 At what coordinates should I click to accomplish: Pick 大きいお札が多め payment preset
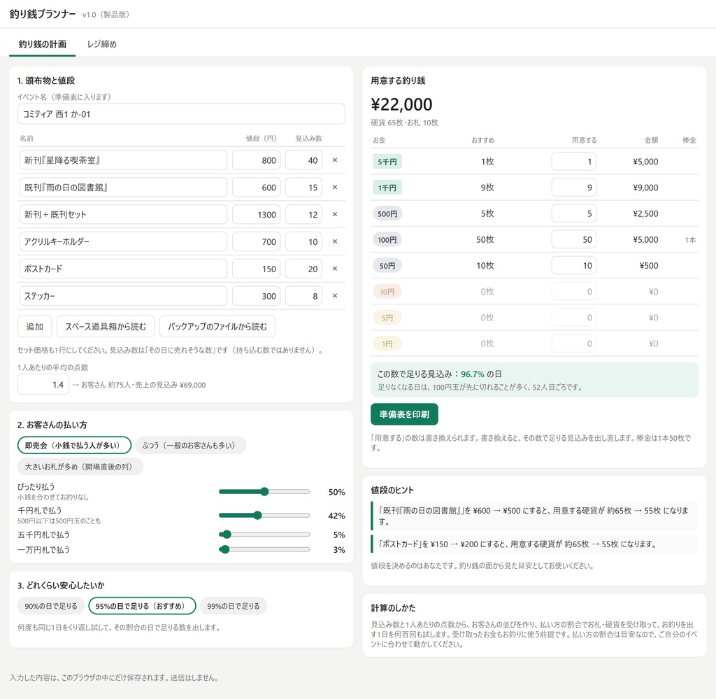[x=80, y=467]
